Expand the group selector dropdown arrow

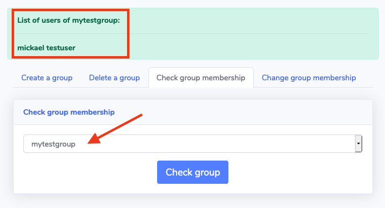coord(358,144)
